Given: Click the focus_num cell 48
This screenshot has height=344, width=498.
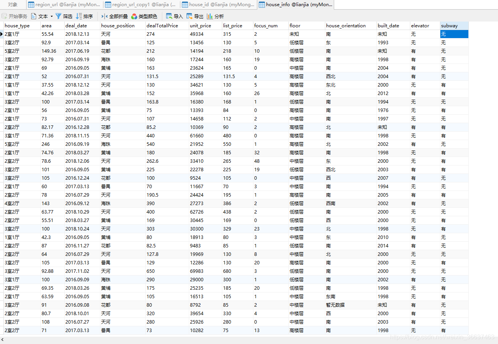Looking at the screenshot, I should point(271,161).
